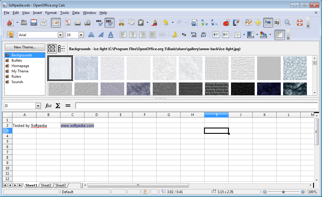Image resolution: width=322 pixels, height=197 pixels.
Task: Align text Right
Action: pos(143,35)
